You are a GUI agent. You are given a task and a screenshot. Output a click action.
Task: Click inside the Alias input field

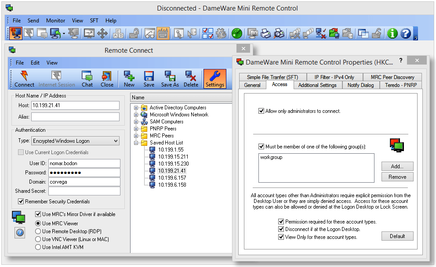click(x=75, y=117)
